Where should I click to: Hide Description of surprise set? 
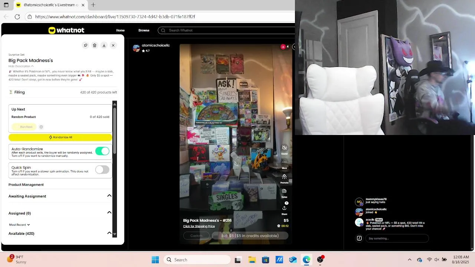pyautogui.click(x=21, y=66)
